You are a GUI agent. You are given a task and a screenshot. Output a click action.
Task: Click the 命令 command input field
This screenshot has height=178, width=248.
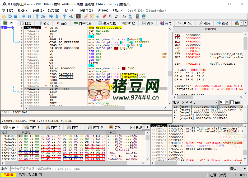click(79, 169)
